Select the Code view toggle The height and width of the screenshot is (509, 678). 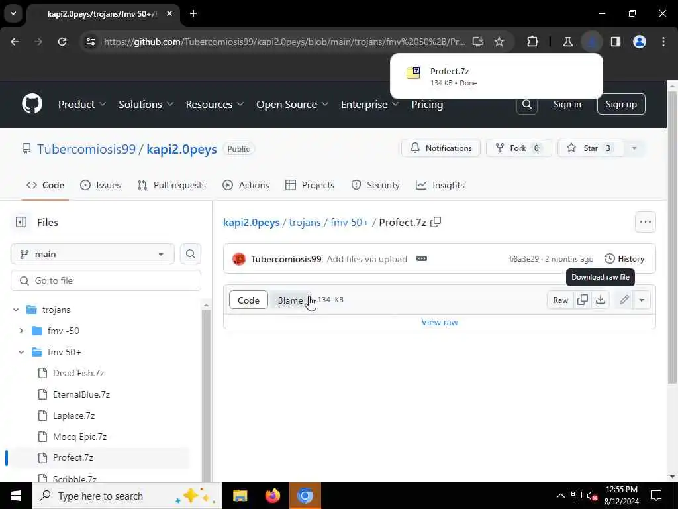click(249, 300)
